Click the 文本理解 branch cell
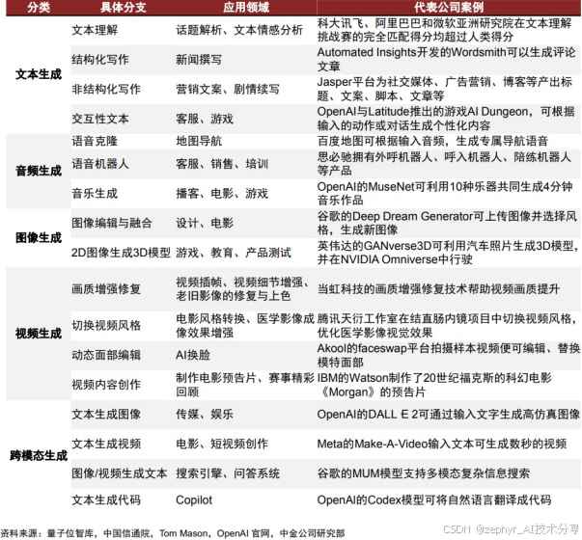Image resolution: width=582 pixels, height=540 pixels. pos(95,30)
